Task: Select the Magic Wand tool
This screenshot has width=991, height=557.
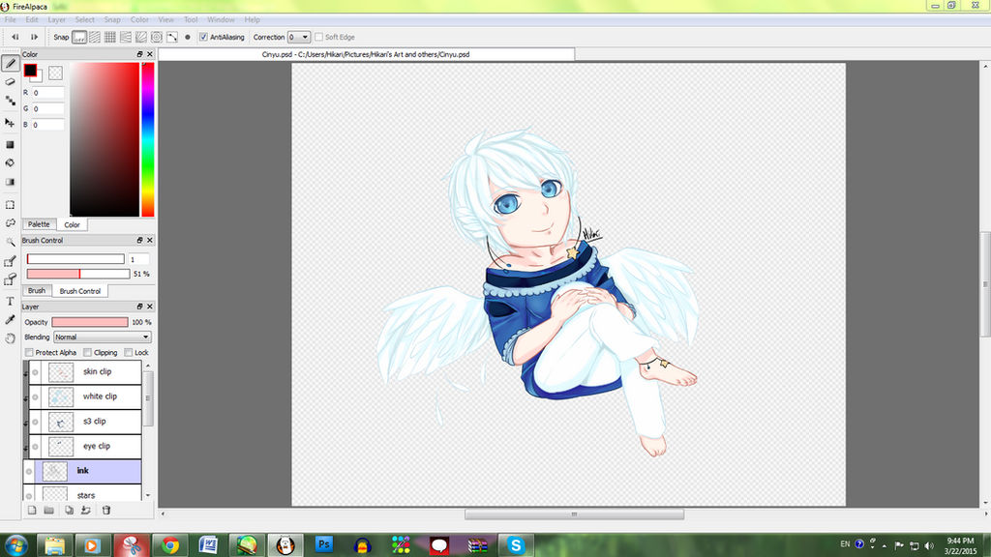Action: [x=10, y=242]
